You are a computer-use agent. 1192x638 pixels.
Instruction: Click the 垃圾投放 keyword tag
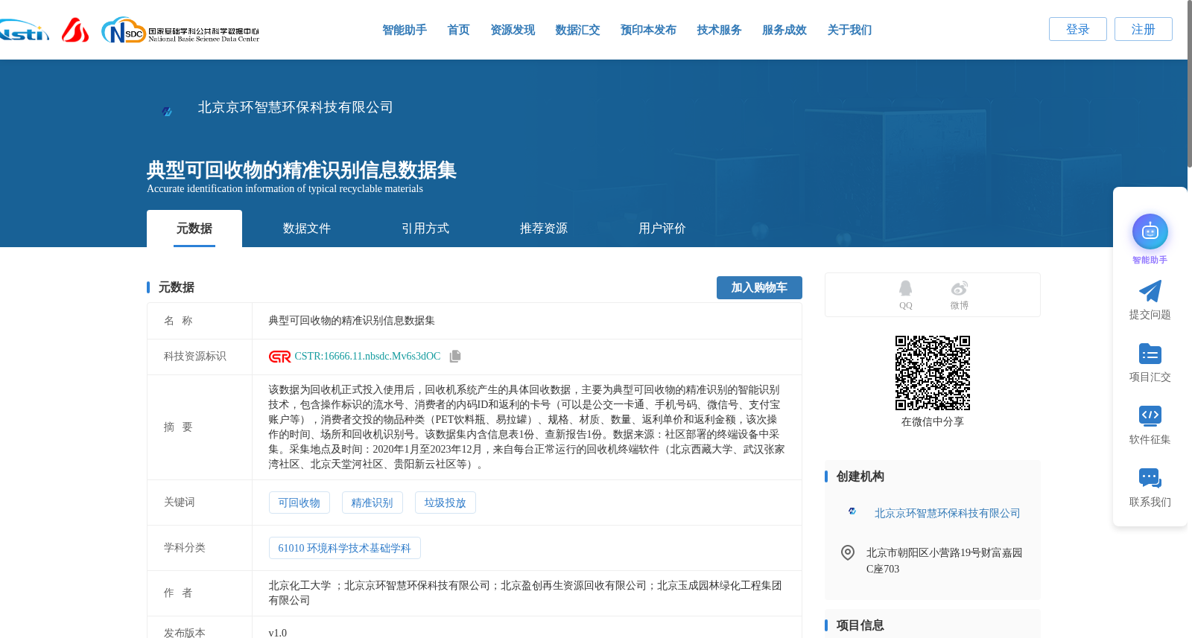coord(446,503)
